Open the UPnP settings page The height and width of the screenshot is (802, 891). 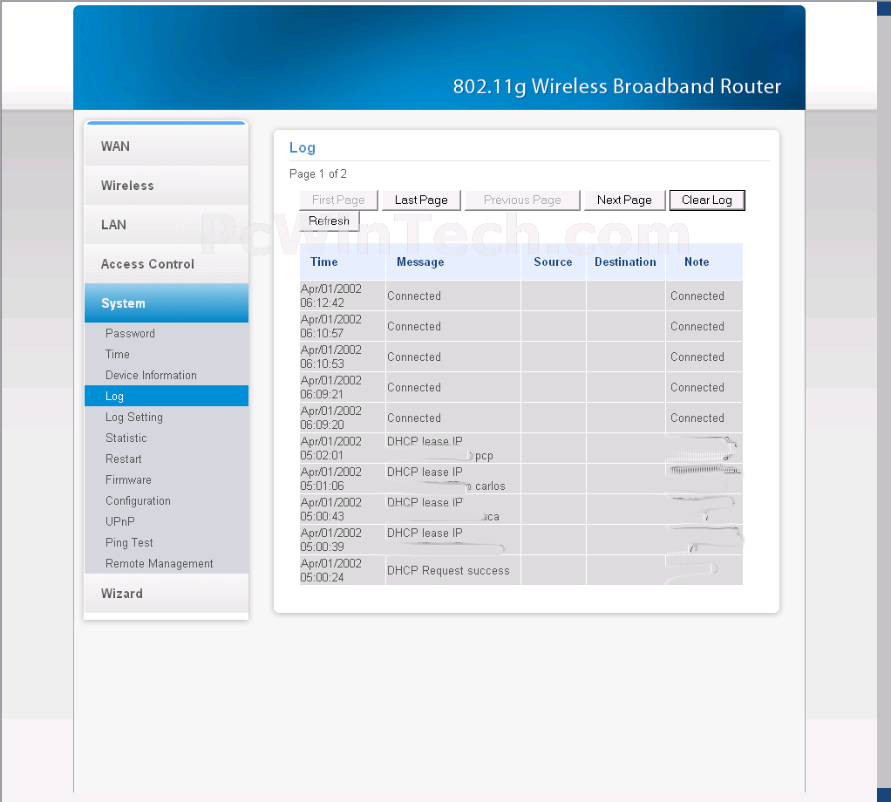(x=120, y=521)
